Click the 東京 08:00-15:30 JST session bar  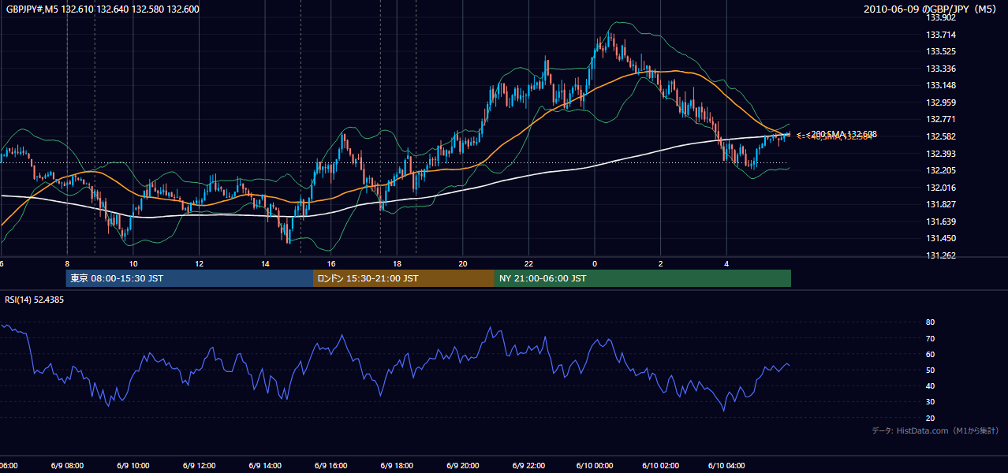[189, 278]
